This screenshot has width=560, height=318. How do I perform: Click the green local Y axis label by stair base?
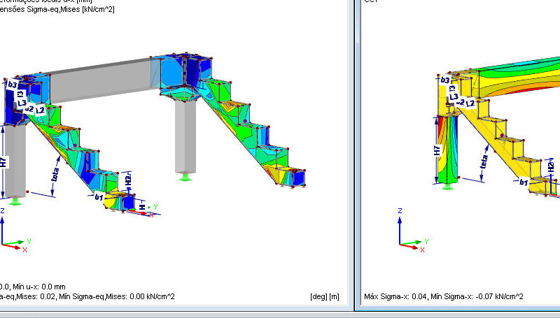pos(155,206)
